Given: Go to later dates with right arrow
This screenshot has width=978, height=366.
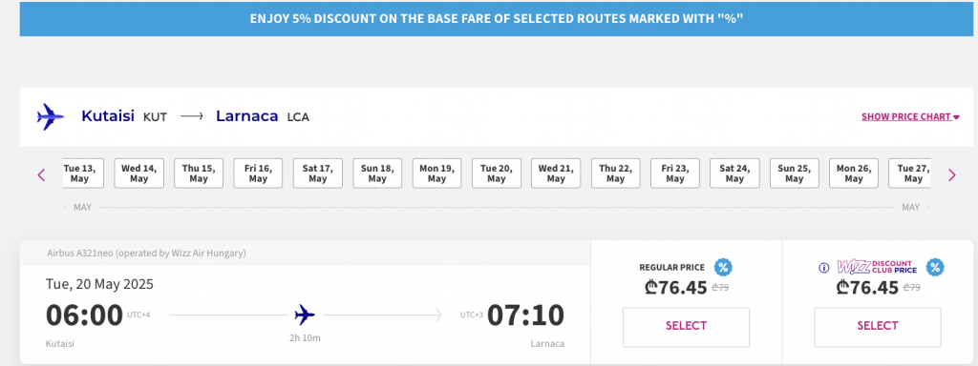Looking at the screenshot, I should pyautogui.click(x=952, y=175).
